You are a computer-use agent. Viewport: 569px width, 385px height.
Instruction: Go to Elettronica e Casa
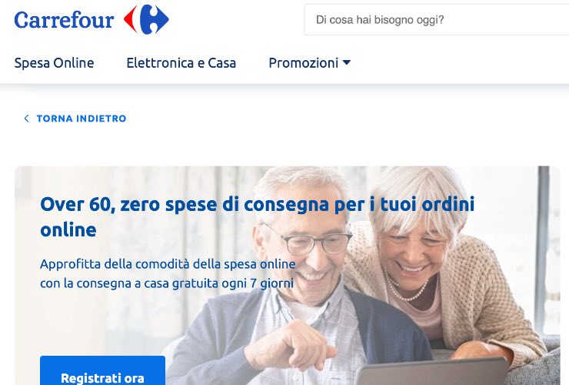coord(181,63)
